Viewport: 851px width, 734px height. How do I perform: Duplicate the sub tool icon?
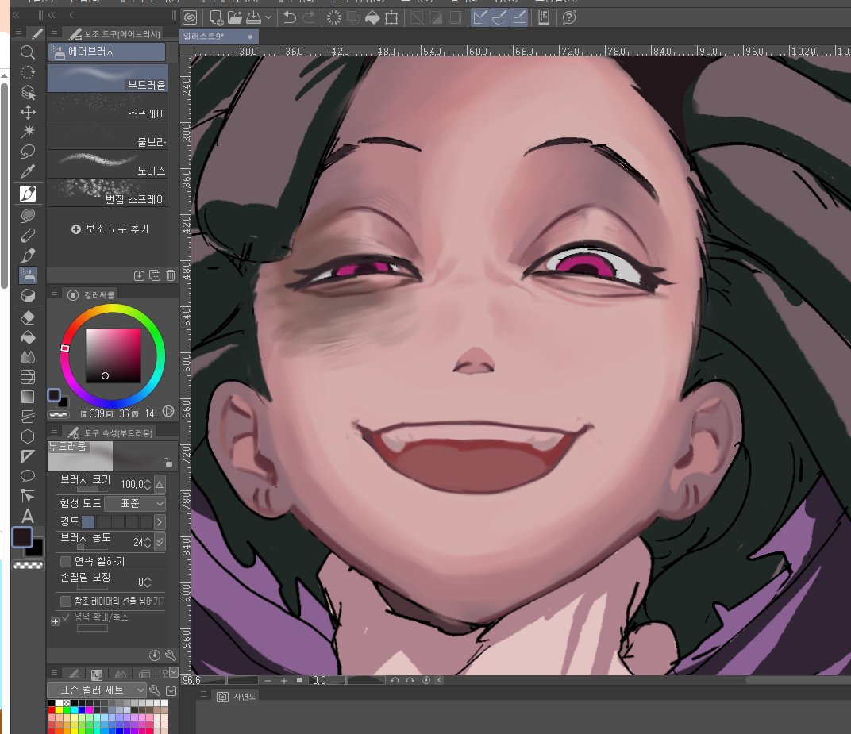pos(155,275)
